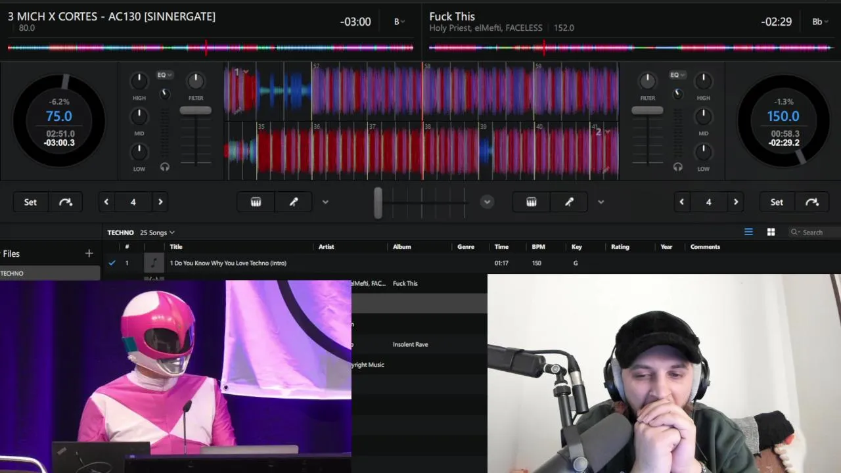Turn the deck 2 LOW EQ knob
The image size is (841, 473).
(x=703, y=152)
